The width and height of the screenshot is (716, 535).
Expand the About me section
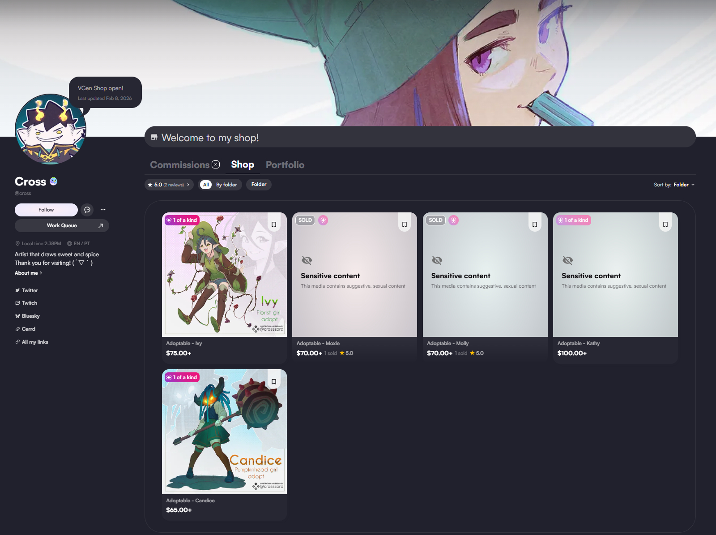pyautogui.click(x=28, y=273)
